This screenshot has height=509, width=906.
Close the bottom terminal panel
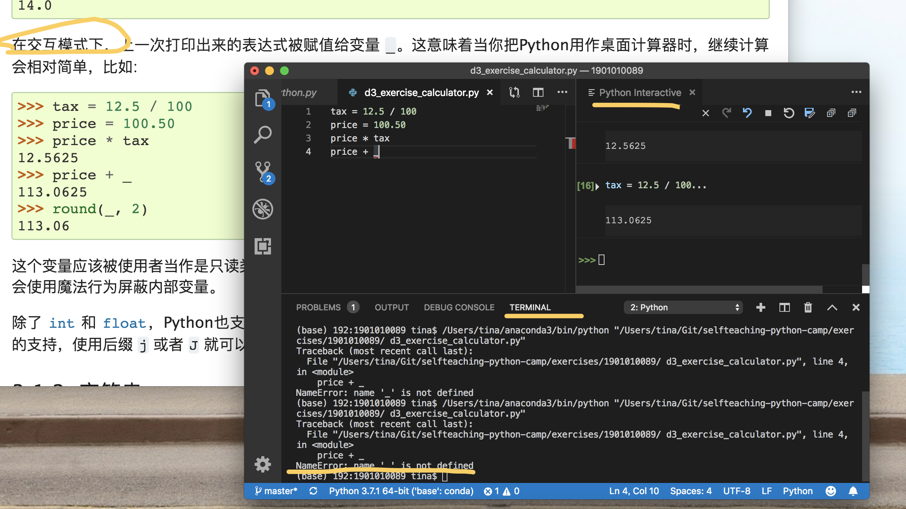coord(856,307)
